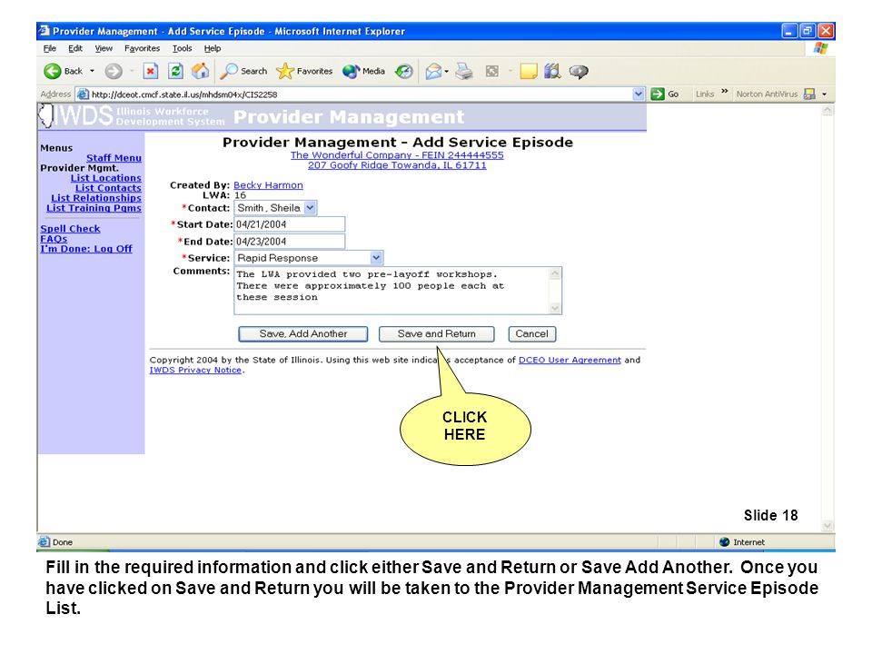
Task: Click the Spell Check link
Action: [70, 229]
